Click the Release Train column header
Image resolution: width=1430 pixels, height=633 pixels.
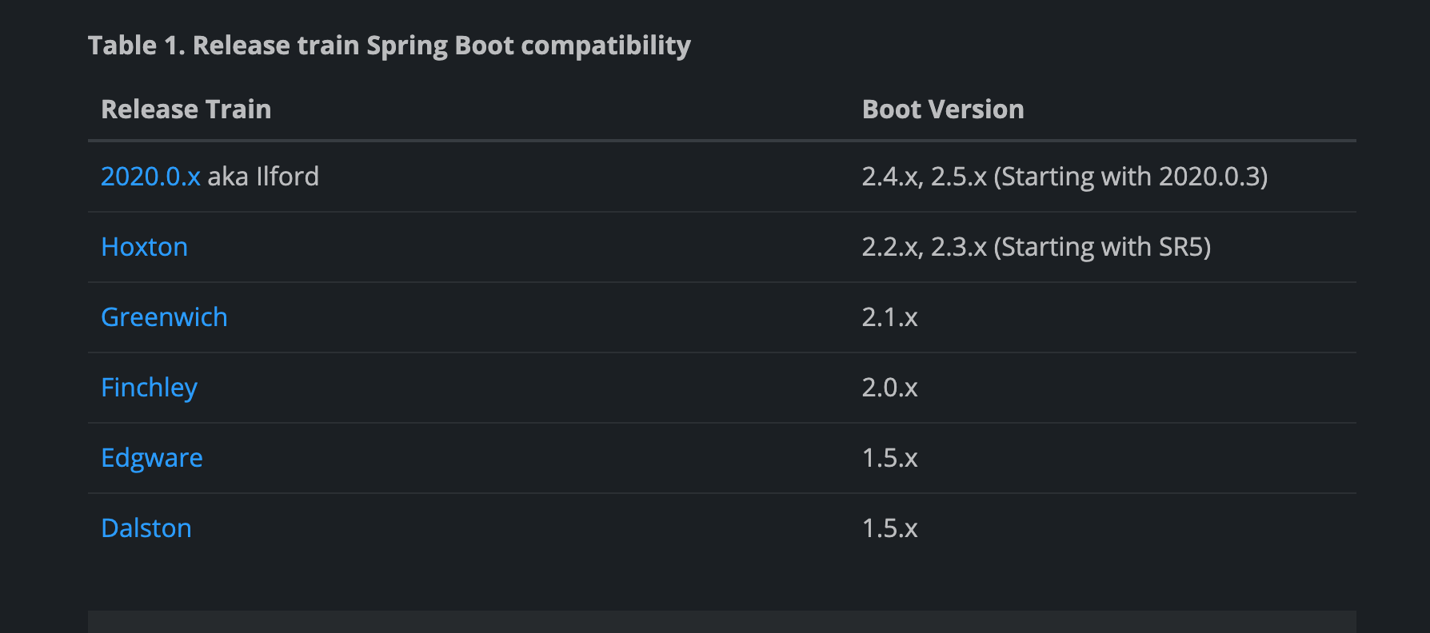[x=186, y=109]
